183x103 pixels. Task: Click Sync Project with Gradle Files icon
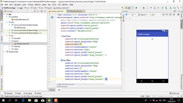click(162, 8)
